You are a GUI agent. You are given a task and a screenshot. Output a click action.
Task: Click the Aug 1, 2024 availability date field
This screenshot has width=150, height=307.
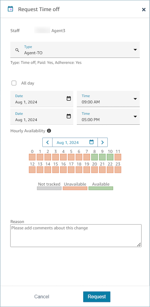75,142
